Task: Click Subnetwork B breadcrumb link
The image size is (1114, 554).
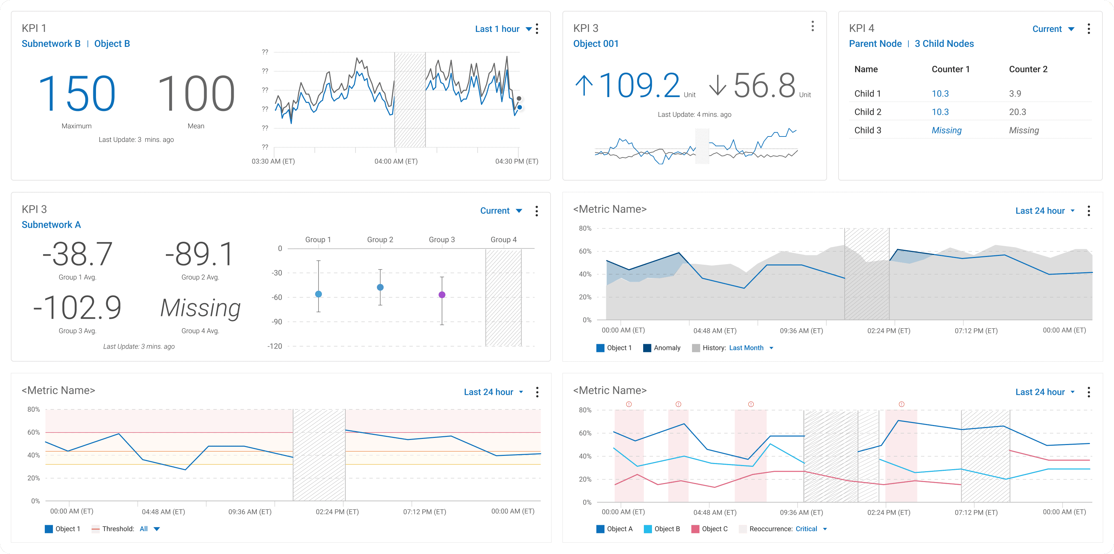Action: 51,44
